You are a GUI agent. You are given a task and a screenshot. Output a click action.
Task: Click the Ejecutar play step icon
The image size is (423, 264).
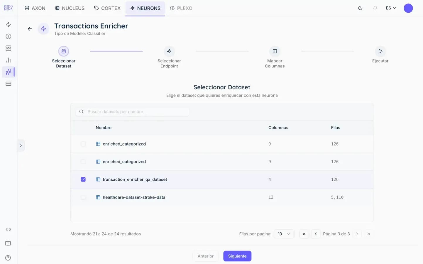click(x=380, y=51)
